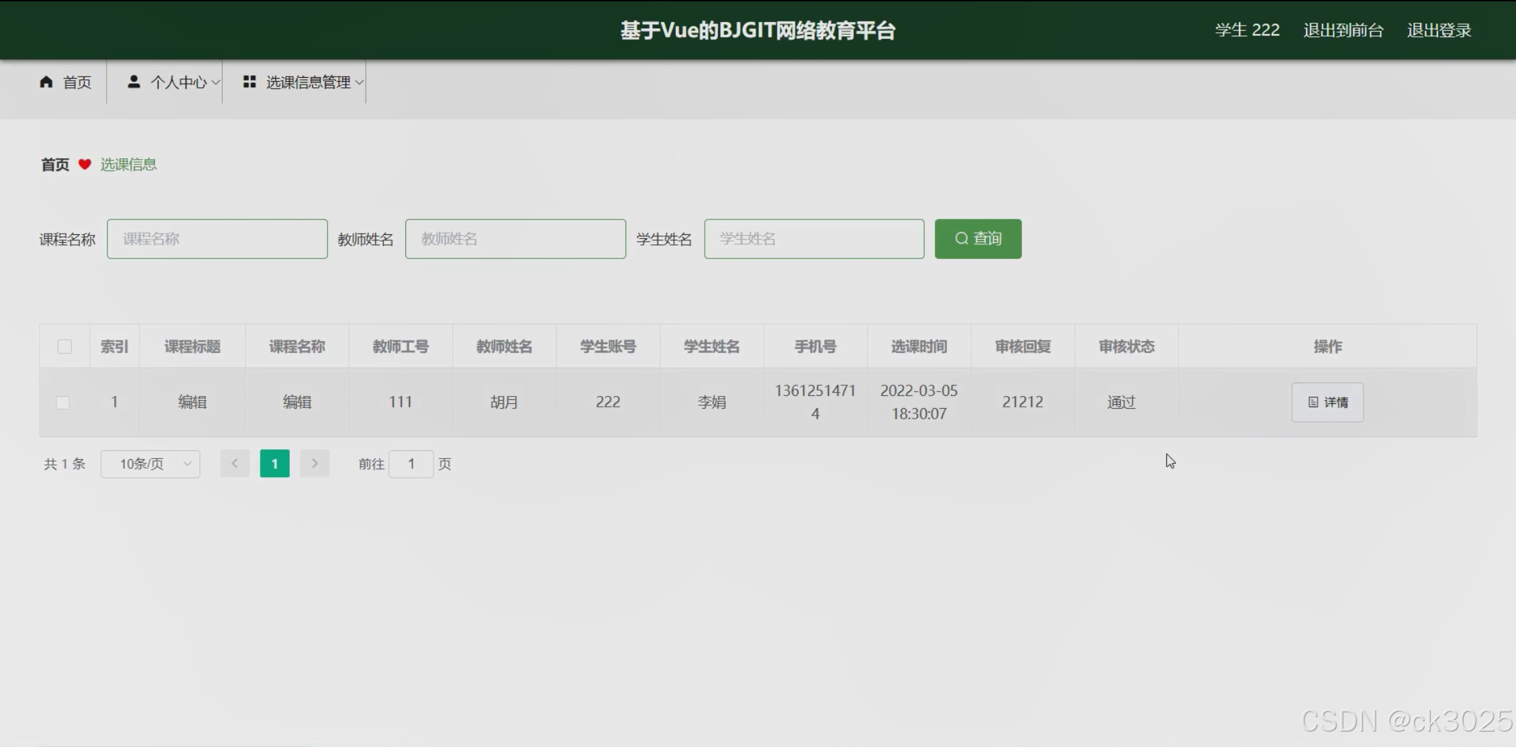This screenshot has width=1516, height=747.
Task: Click the green 查询 search button
Action: coord(978,239)
